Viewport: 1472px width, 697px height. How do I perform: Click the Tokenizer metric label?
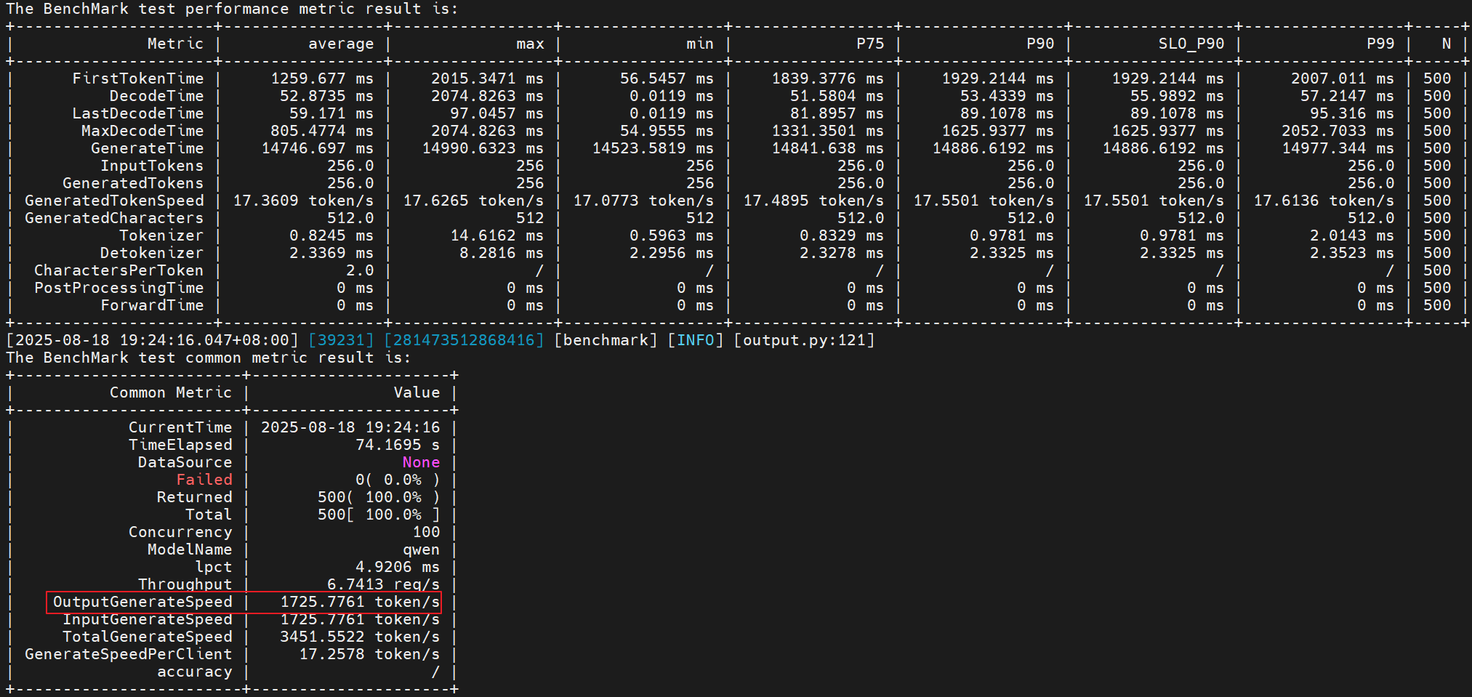point(161,235)
